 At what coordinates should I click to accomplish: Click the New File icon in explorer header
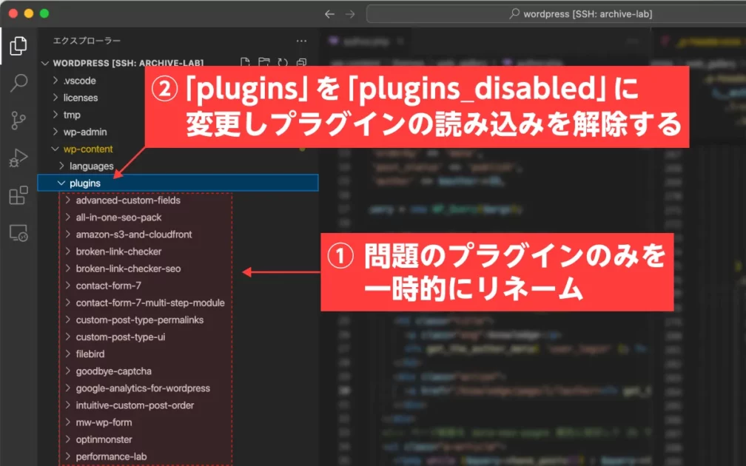[244, 63]
